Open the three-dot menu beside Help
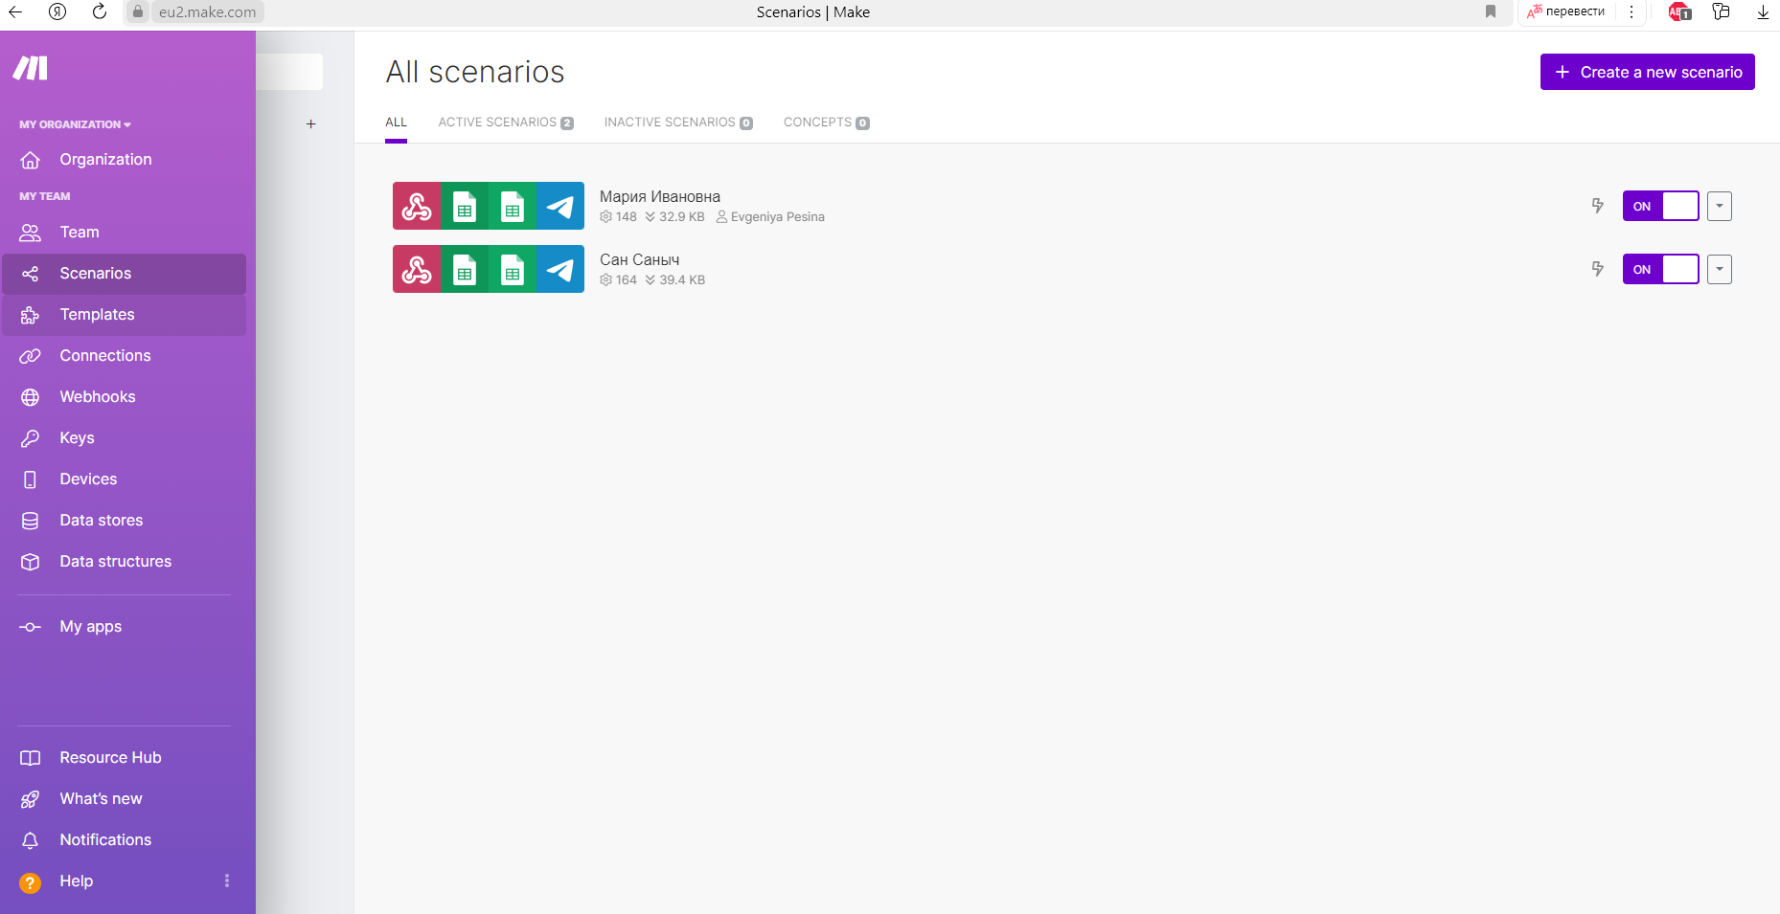This screenshot has height=914, width=1780. tap(227, 881)
